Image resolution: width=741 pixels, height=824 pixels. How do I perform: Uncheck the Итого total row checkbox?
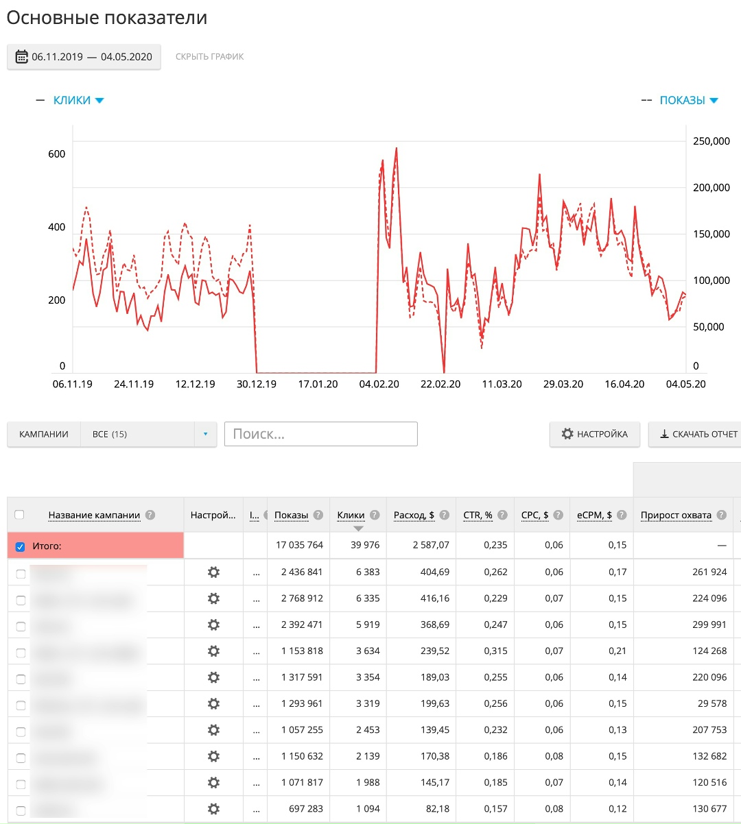[20, 546]
